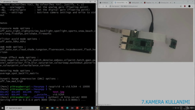Close the 'Getting started' tab

pyautogui.click(x=141, y=3)
